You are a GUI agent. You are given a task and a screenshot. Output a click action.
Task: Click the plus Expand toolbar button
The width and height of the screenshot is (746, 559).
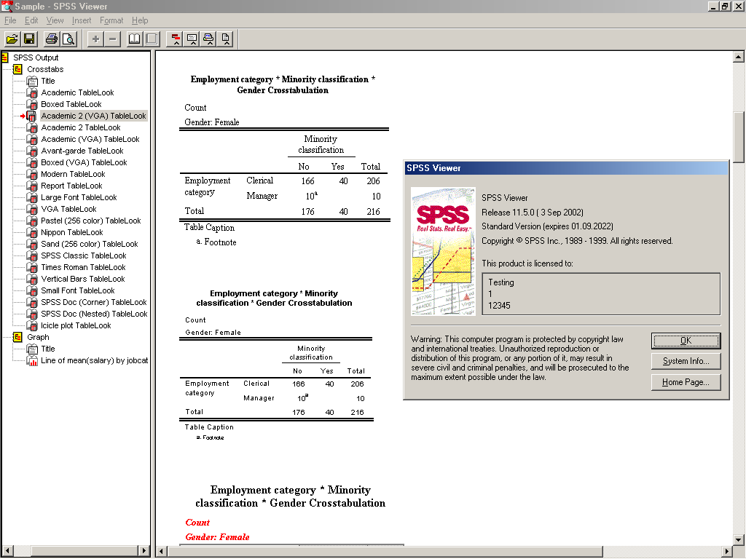click(95, 39)
